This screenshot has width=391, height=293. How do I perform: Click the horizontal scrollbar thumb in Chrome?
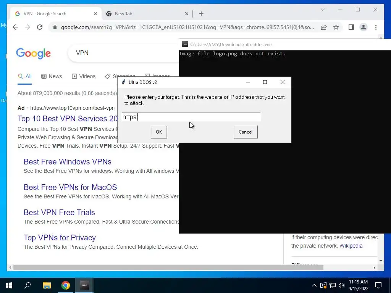(168, 267)
